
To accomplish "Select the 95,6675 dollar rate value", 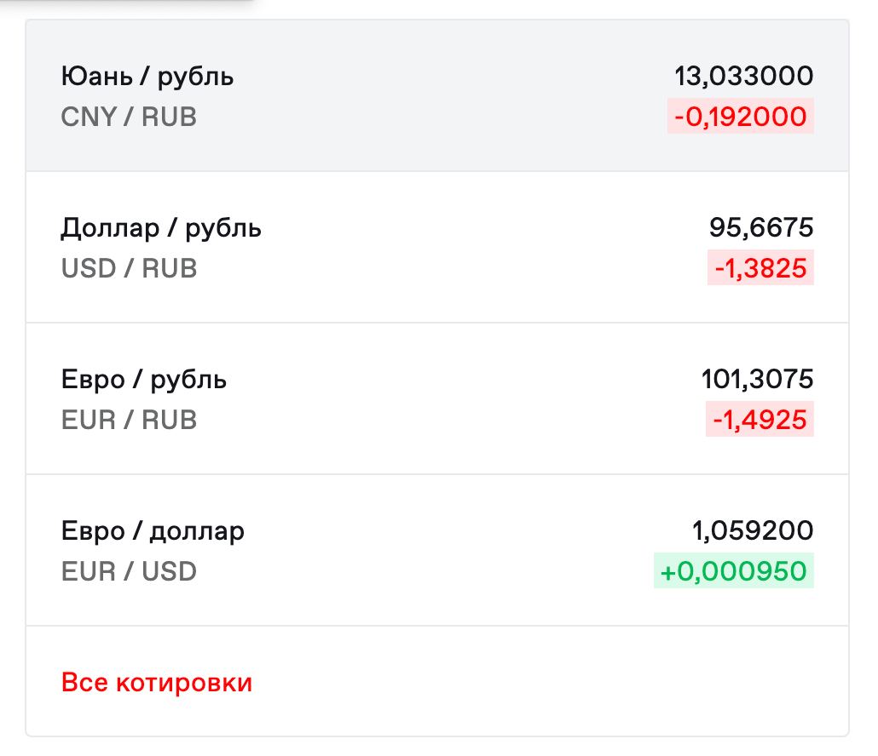I will (761, 228).
